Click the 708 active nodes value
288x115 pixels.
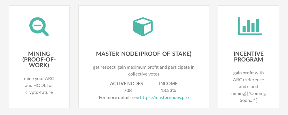[x=128, y=90]
